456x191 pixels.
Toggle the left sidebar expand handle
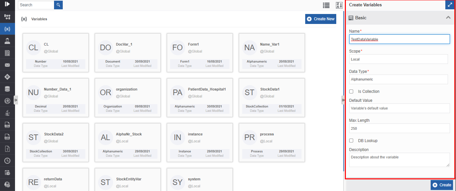tap(16, 100)
